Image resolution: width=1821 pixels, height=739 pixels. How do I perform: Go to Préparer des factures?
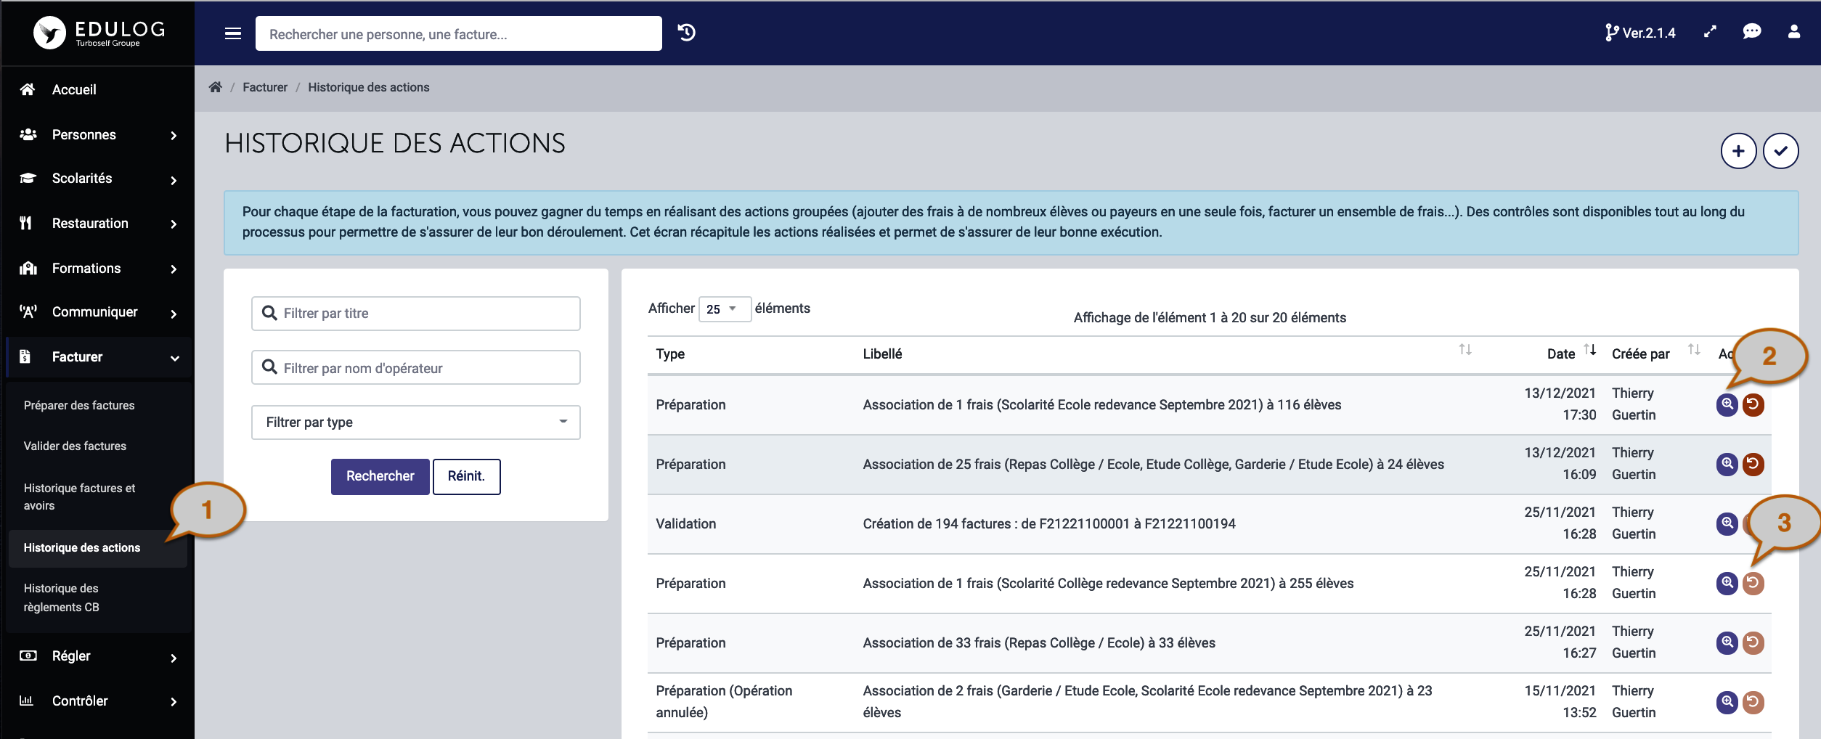[79, 405]
